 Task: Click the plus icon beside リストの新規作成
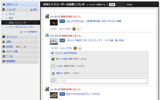[21, 32]
